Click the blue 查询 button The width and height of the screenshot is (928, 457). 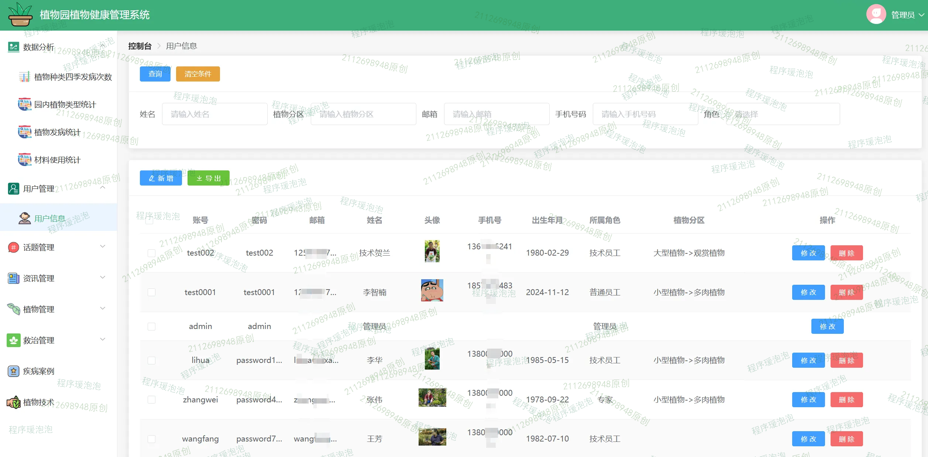click(155, 74)
